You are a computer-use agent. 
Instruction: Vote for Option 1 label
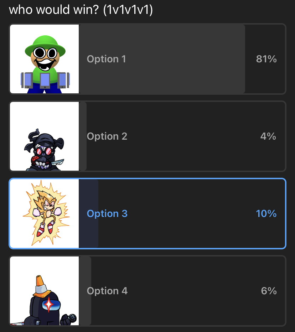click(106, 59)
